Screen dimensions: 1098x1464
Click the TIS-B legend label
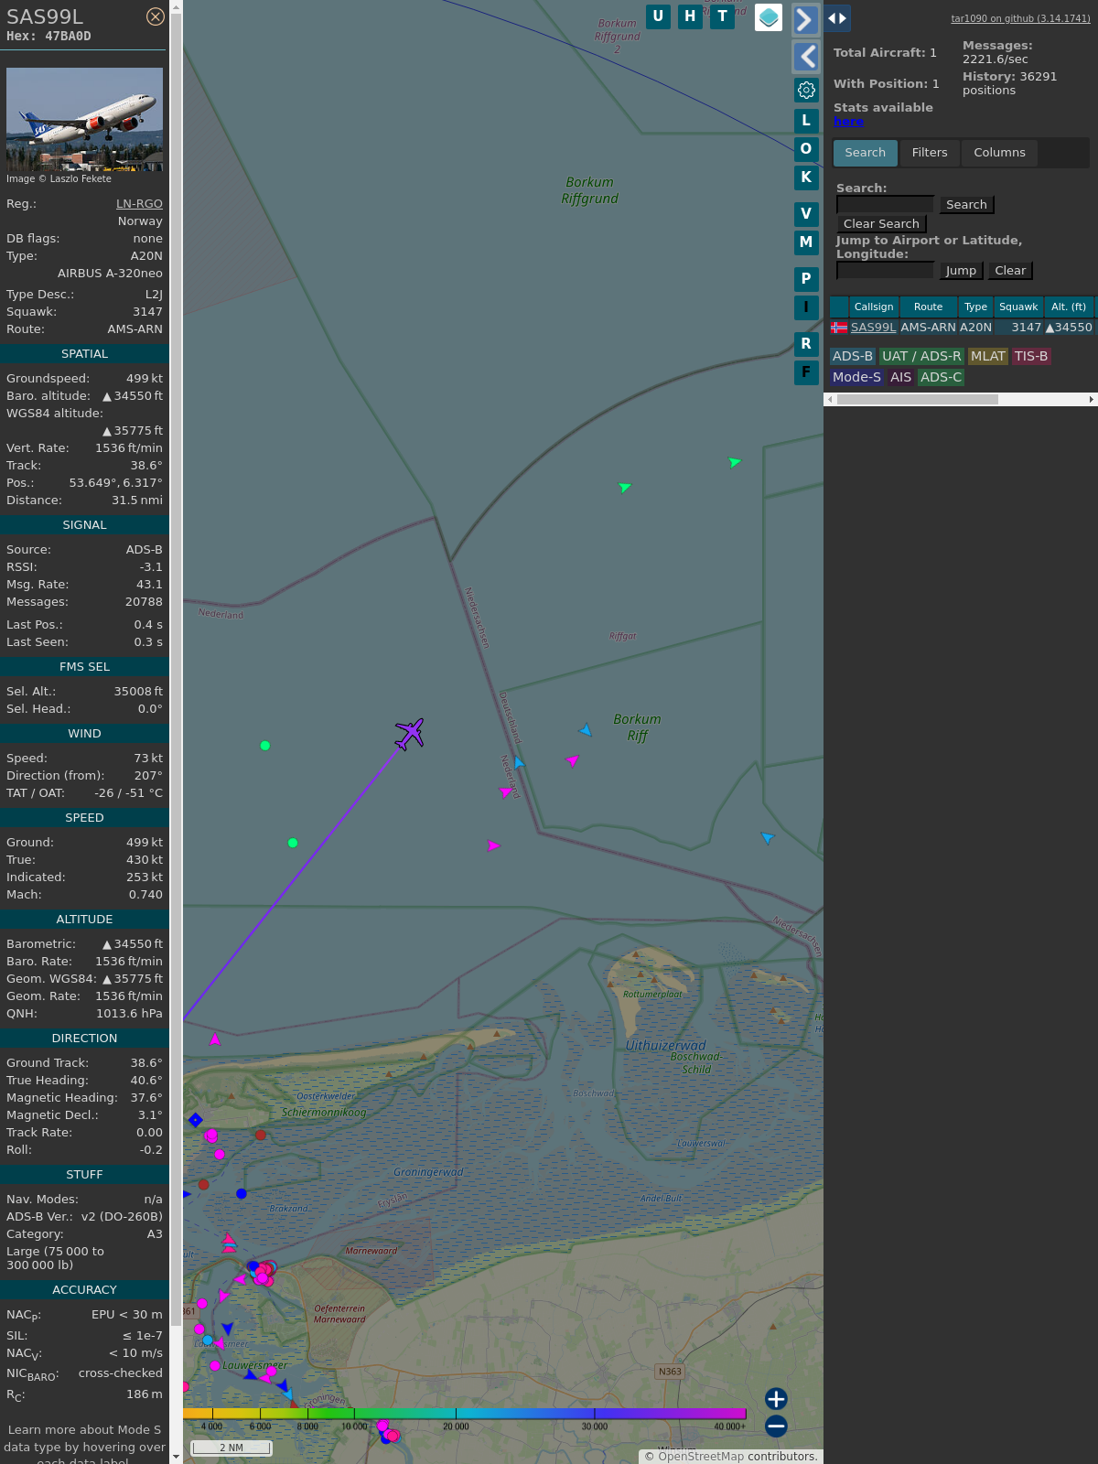click(x=1031, y=357)
